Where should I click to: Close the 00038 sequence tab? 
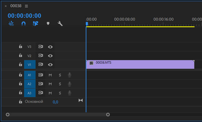pyautogui.click(x=6, y=6)
